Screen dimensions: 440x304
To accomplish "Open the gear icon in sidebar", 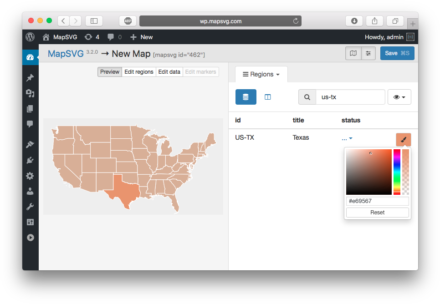I will pos(30,176).
